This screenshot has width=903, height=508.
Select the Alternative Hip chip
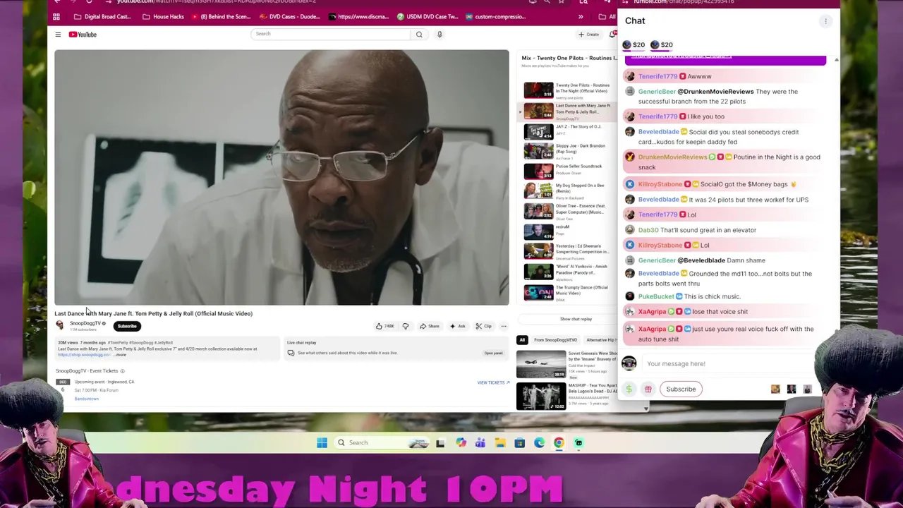coord(600,340)
